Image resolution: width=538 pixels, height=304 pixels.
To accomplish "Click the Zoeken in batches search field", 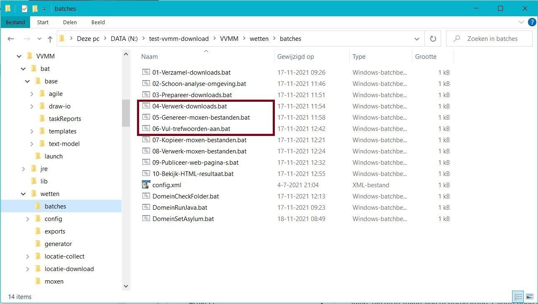I will [x=489, y=39].
